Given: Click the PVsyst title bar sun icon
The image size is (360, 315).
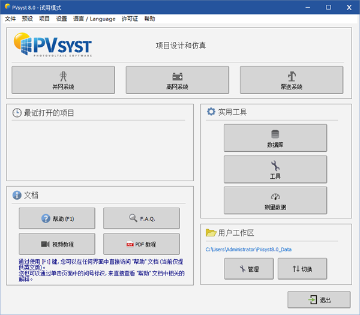Looking at the screenshot, I should point(7,7).
